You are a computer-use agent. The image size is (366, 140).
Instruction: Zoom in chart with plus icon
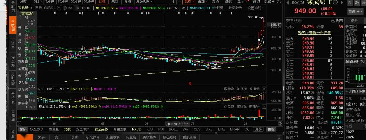174,1
